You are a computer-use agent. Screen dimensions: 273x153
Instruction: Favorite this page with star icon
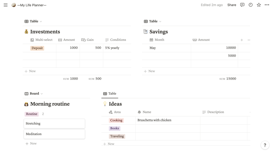259,5
